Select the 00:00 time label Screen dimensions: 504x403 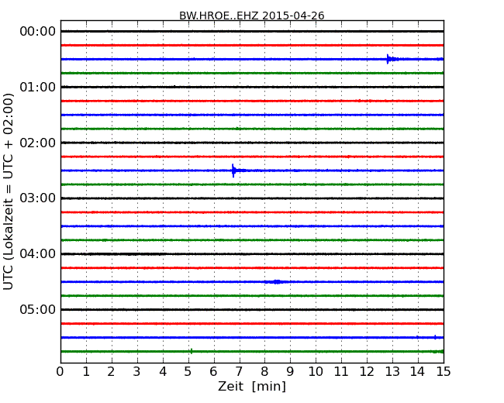(x=38, y=32)
